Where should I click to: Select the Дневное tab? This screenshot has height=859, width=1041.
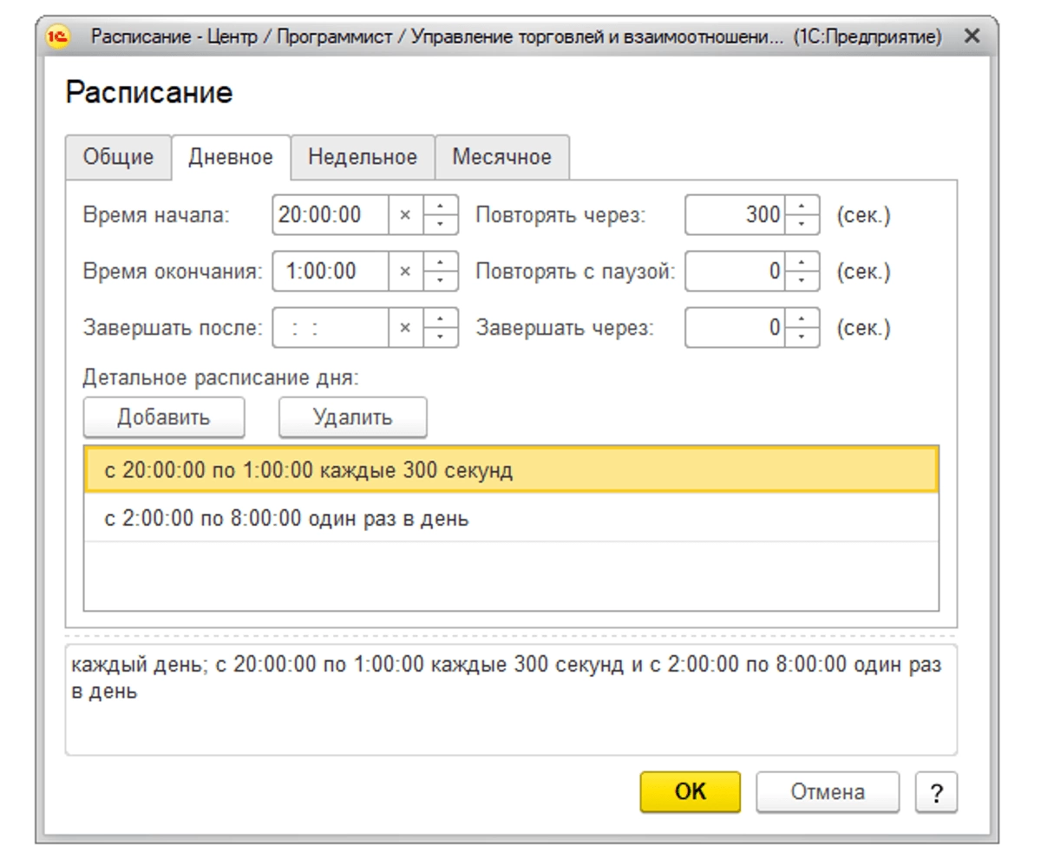[x=231, y=157]
